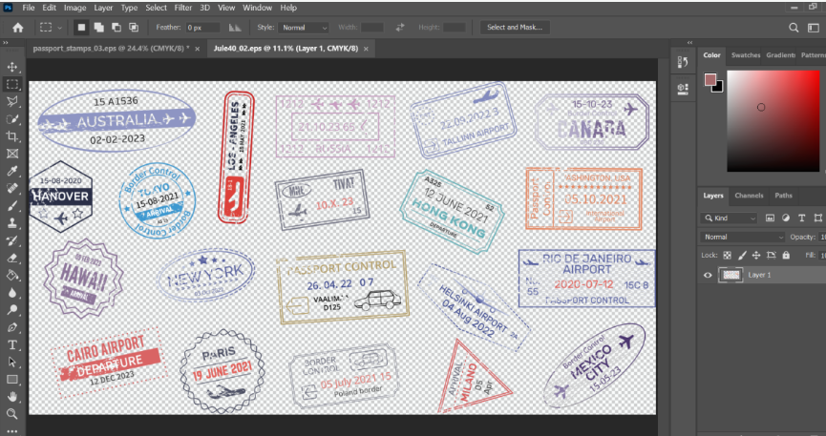Screen dimensions: 826x436
Task: Select the Blur tool
Action: point(12,293)
